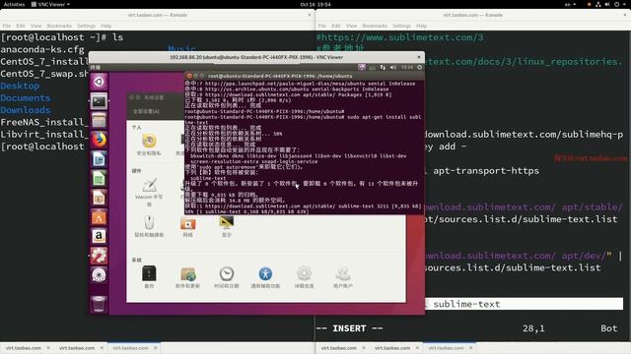Open GNOME top bar power menu
The image size is (631, 354).
point(619,4)
